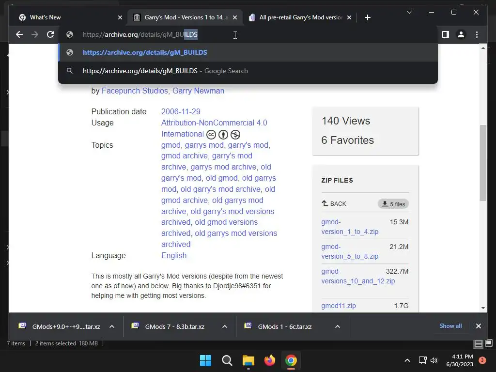Screen dimensions: 496x372
Task: Open the volume tray icon
Action: 434,360
